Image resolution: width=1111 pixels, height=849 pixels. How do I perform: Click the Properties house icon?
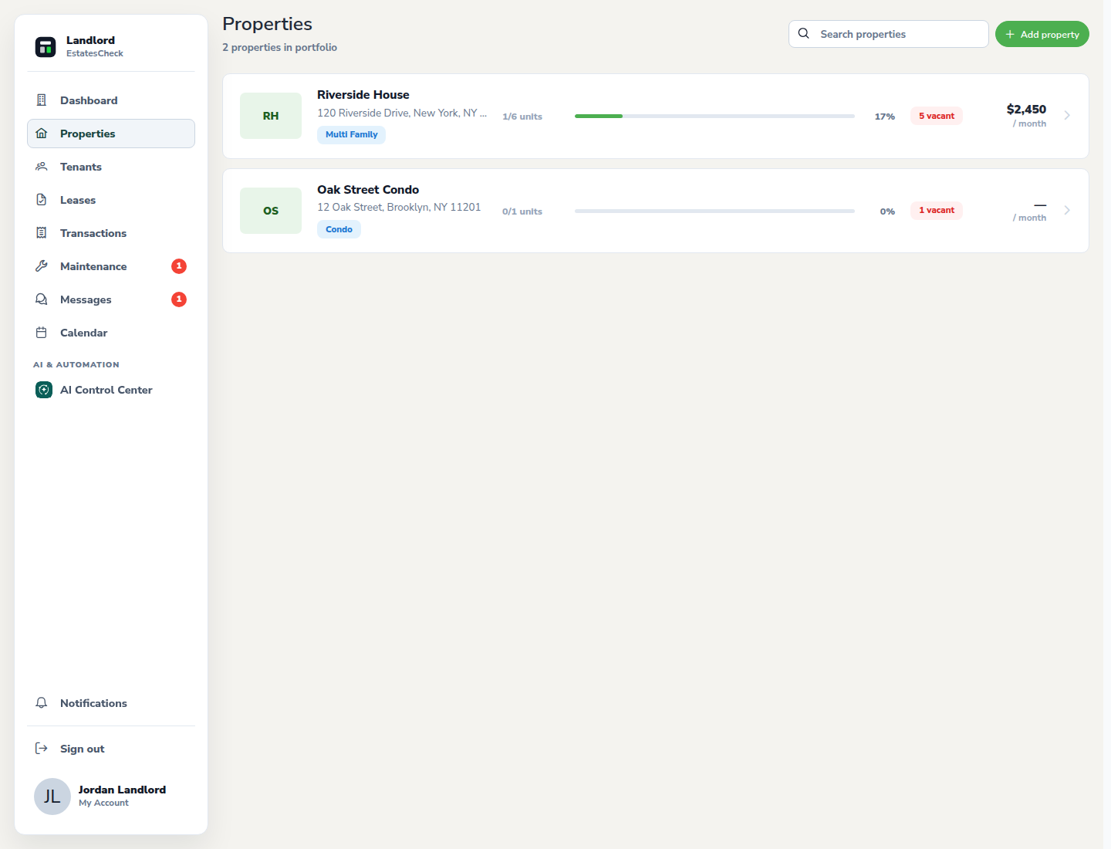pyautogui.click(x=42, y=134)
